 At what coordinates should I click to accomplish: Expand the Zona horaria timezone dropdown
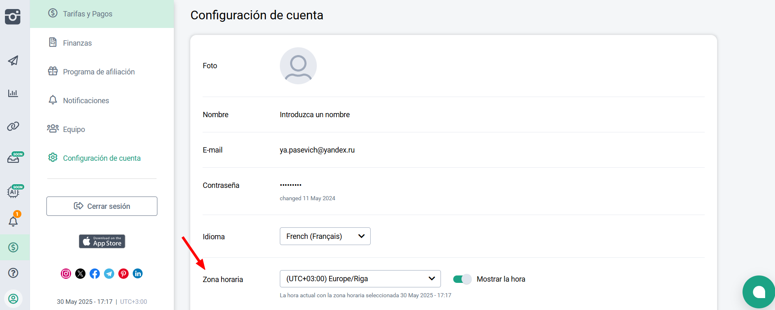pyautogui.click(x=360, y=279)
